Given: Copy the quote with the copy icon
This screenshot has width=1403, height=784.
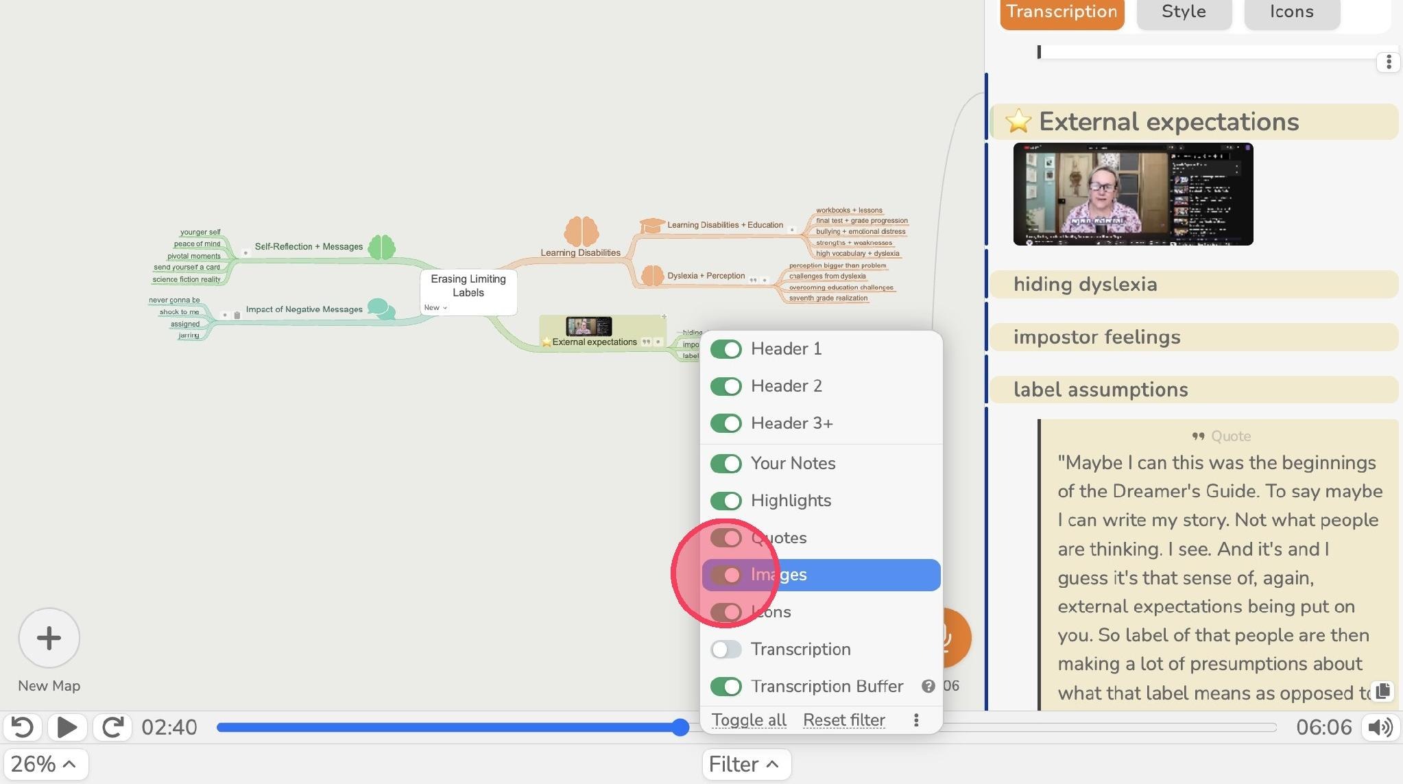Looking at the screenshot, I should point(1383,690).
